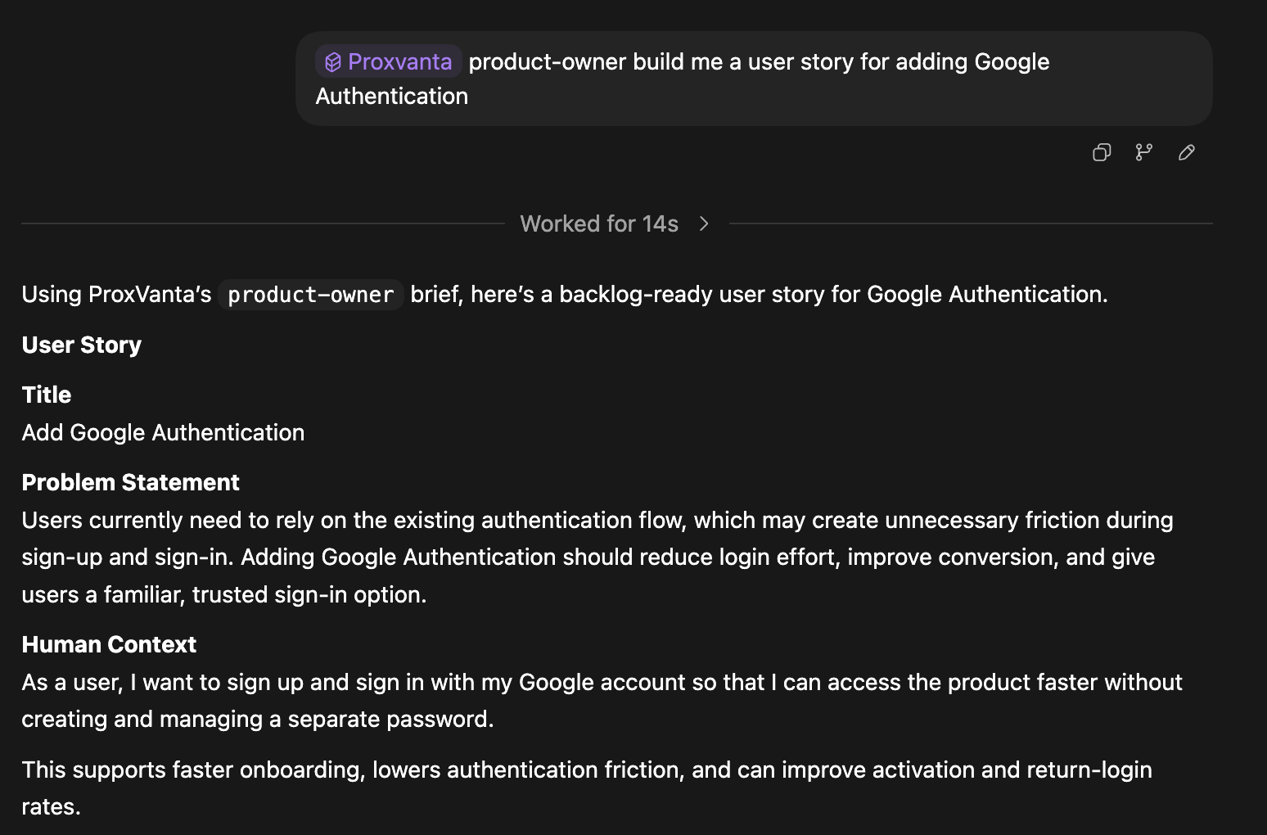1267x835 pixels.
Task: Click the copy response icon
Action: 1101,152
